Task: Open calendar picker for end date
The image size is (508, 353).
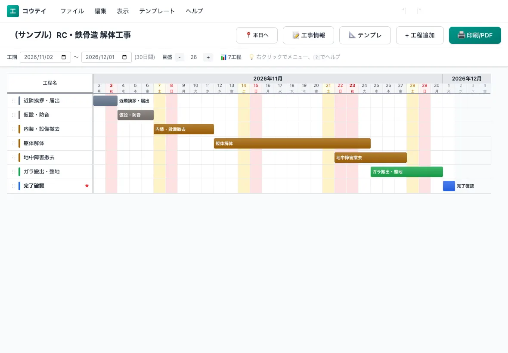Action: pos(124,57)
